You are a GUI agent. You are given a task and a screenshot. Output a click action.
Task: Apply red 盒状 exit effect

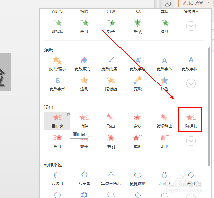pos(138,121)
